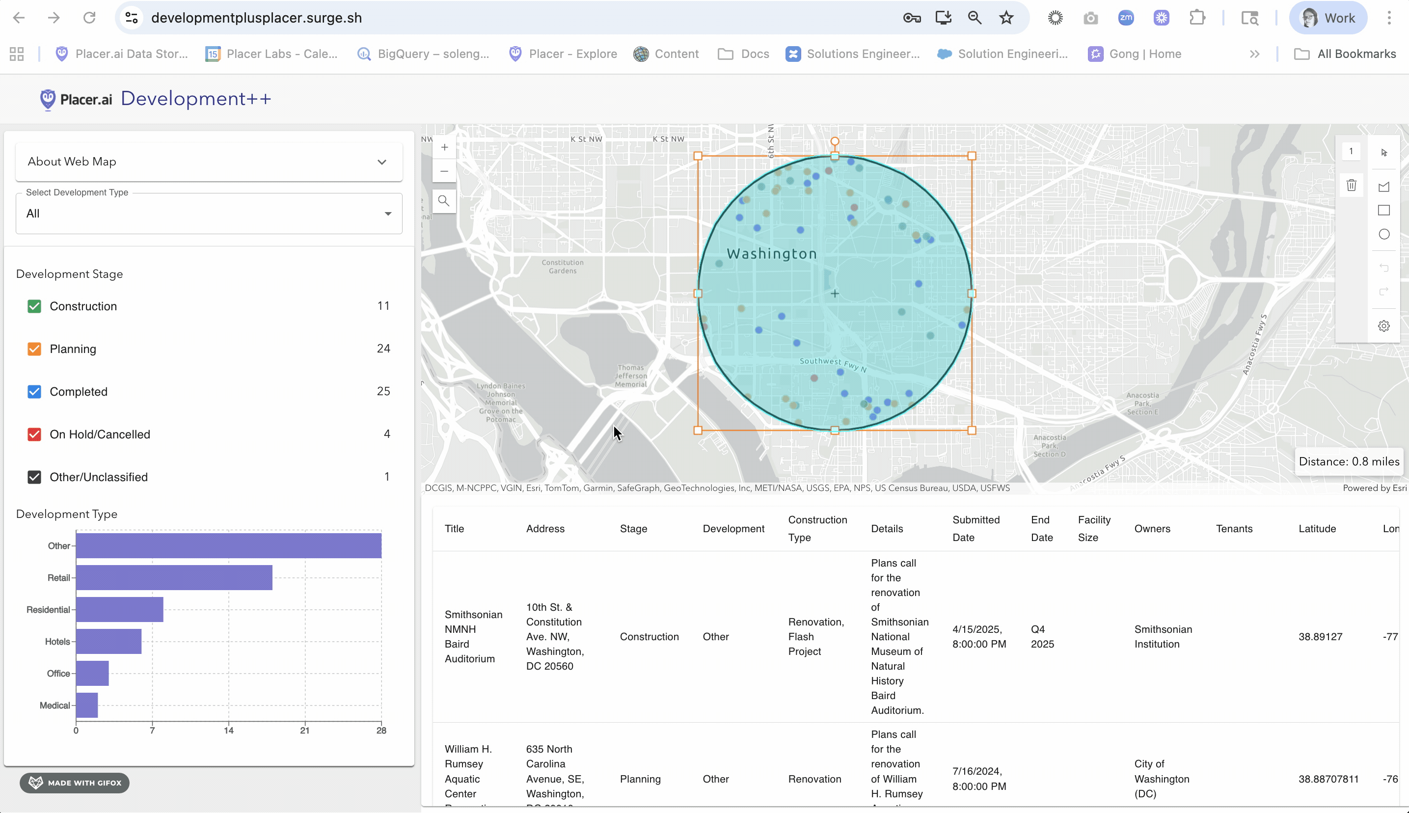Open the browser page zoom control
The image size is (1409, 813).
point(975,18)
